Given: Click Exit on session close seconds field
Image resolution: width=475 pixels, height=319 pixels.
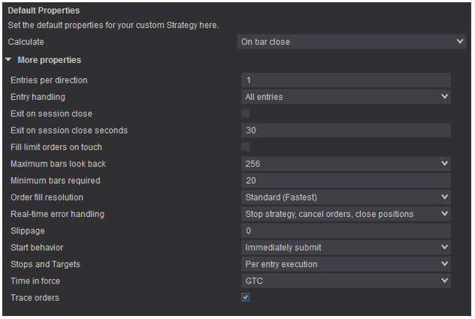Looking at the screenshot, I should pos(346,131).
